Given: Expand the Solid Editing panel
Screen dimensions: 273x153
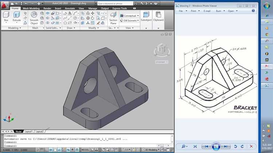Looking at the screenshot, I should pyautogui.click(x=54, y=28).
